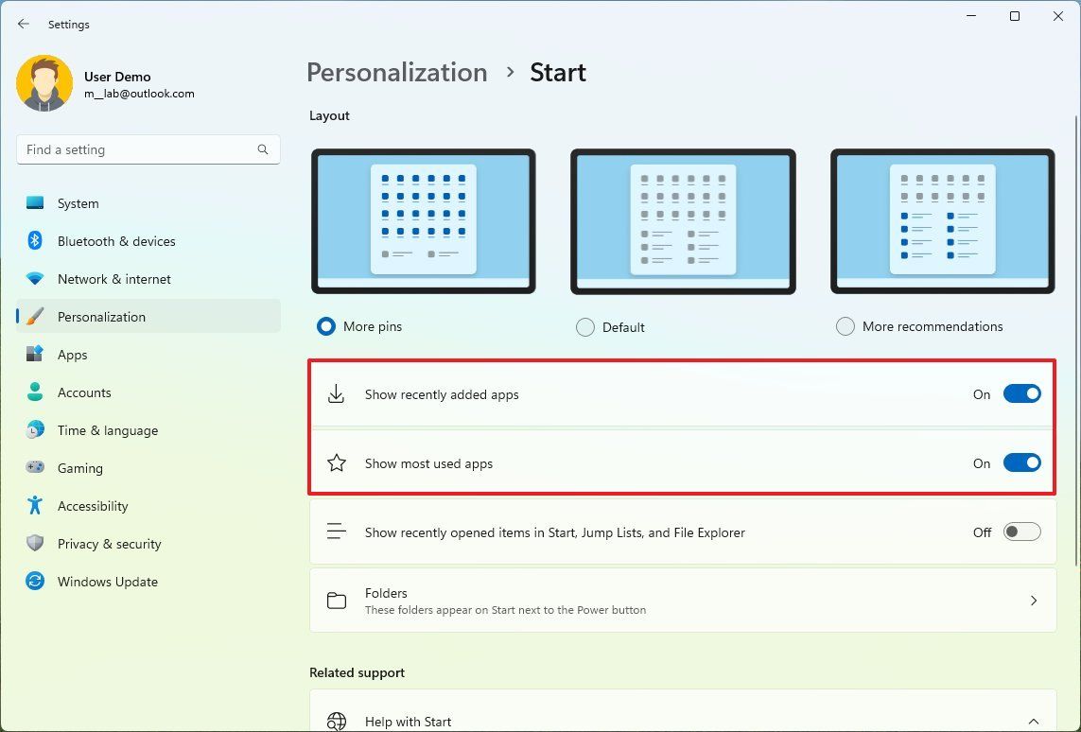The image size is (1081, 732).
Task: Select the Default layout option
Action: 584,326
